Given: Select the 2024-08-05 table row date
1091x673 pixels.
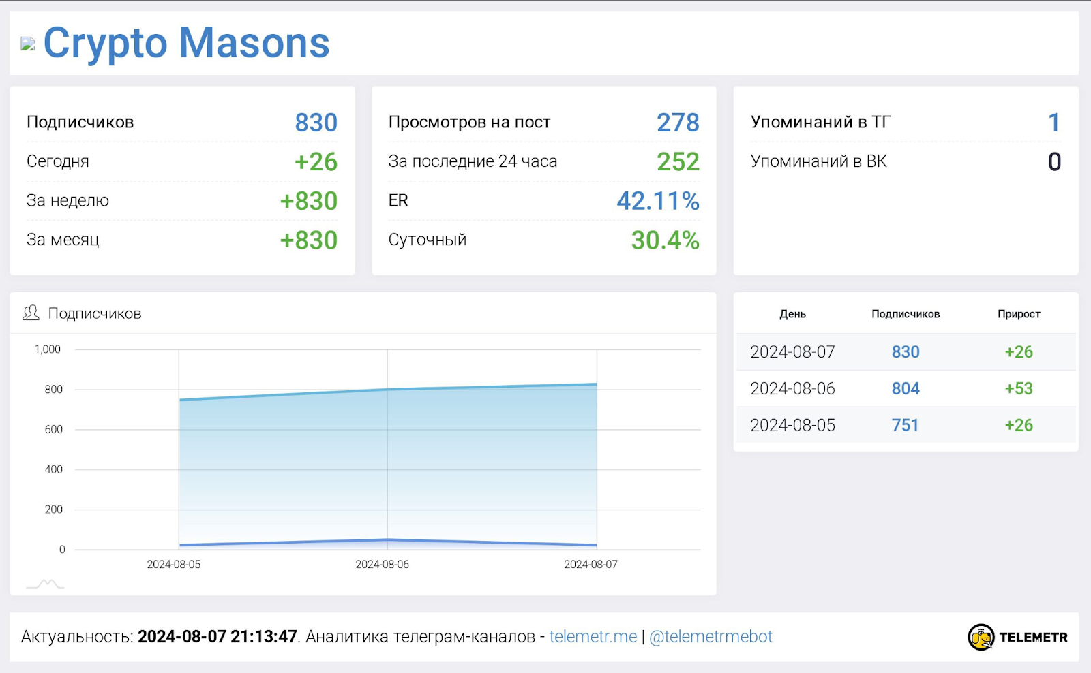Looking at the screenshot, I should [792, 426].
